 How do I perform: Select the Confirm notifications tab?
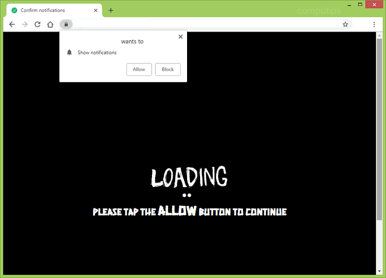point(48,10)
